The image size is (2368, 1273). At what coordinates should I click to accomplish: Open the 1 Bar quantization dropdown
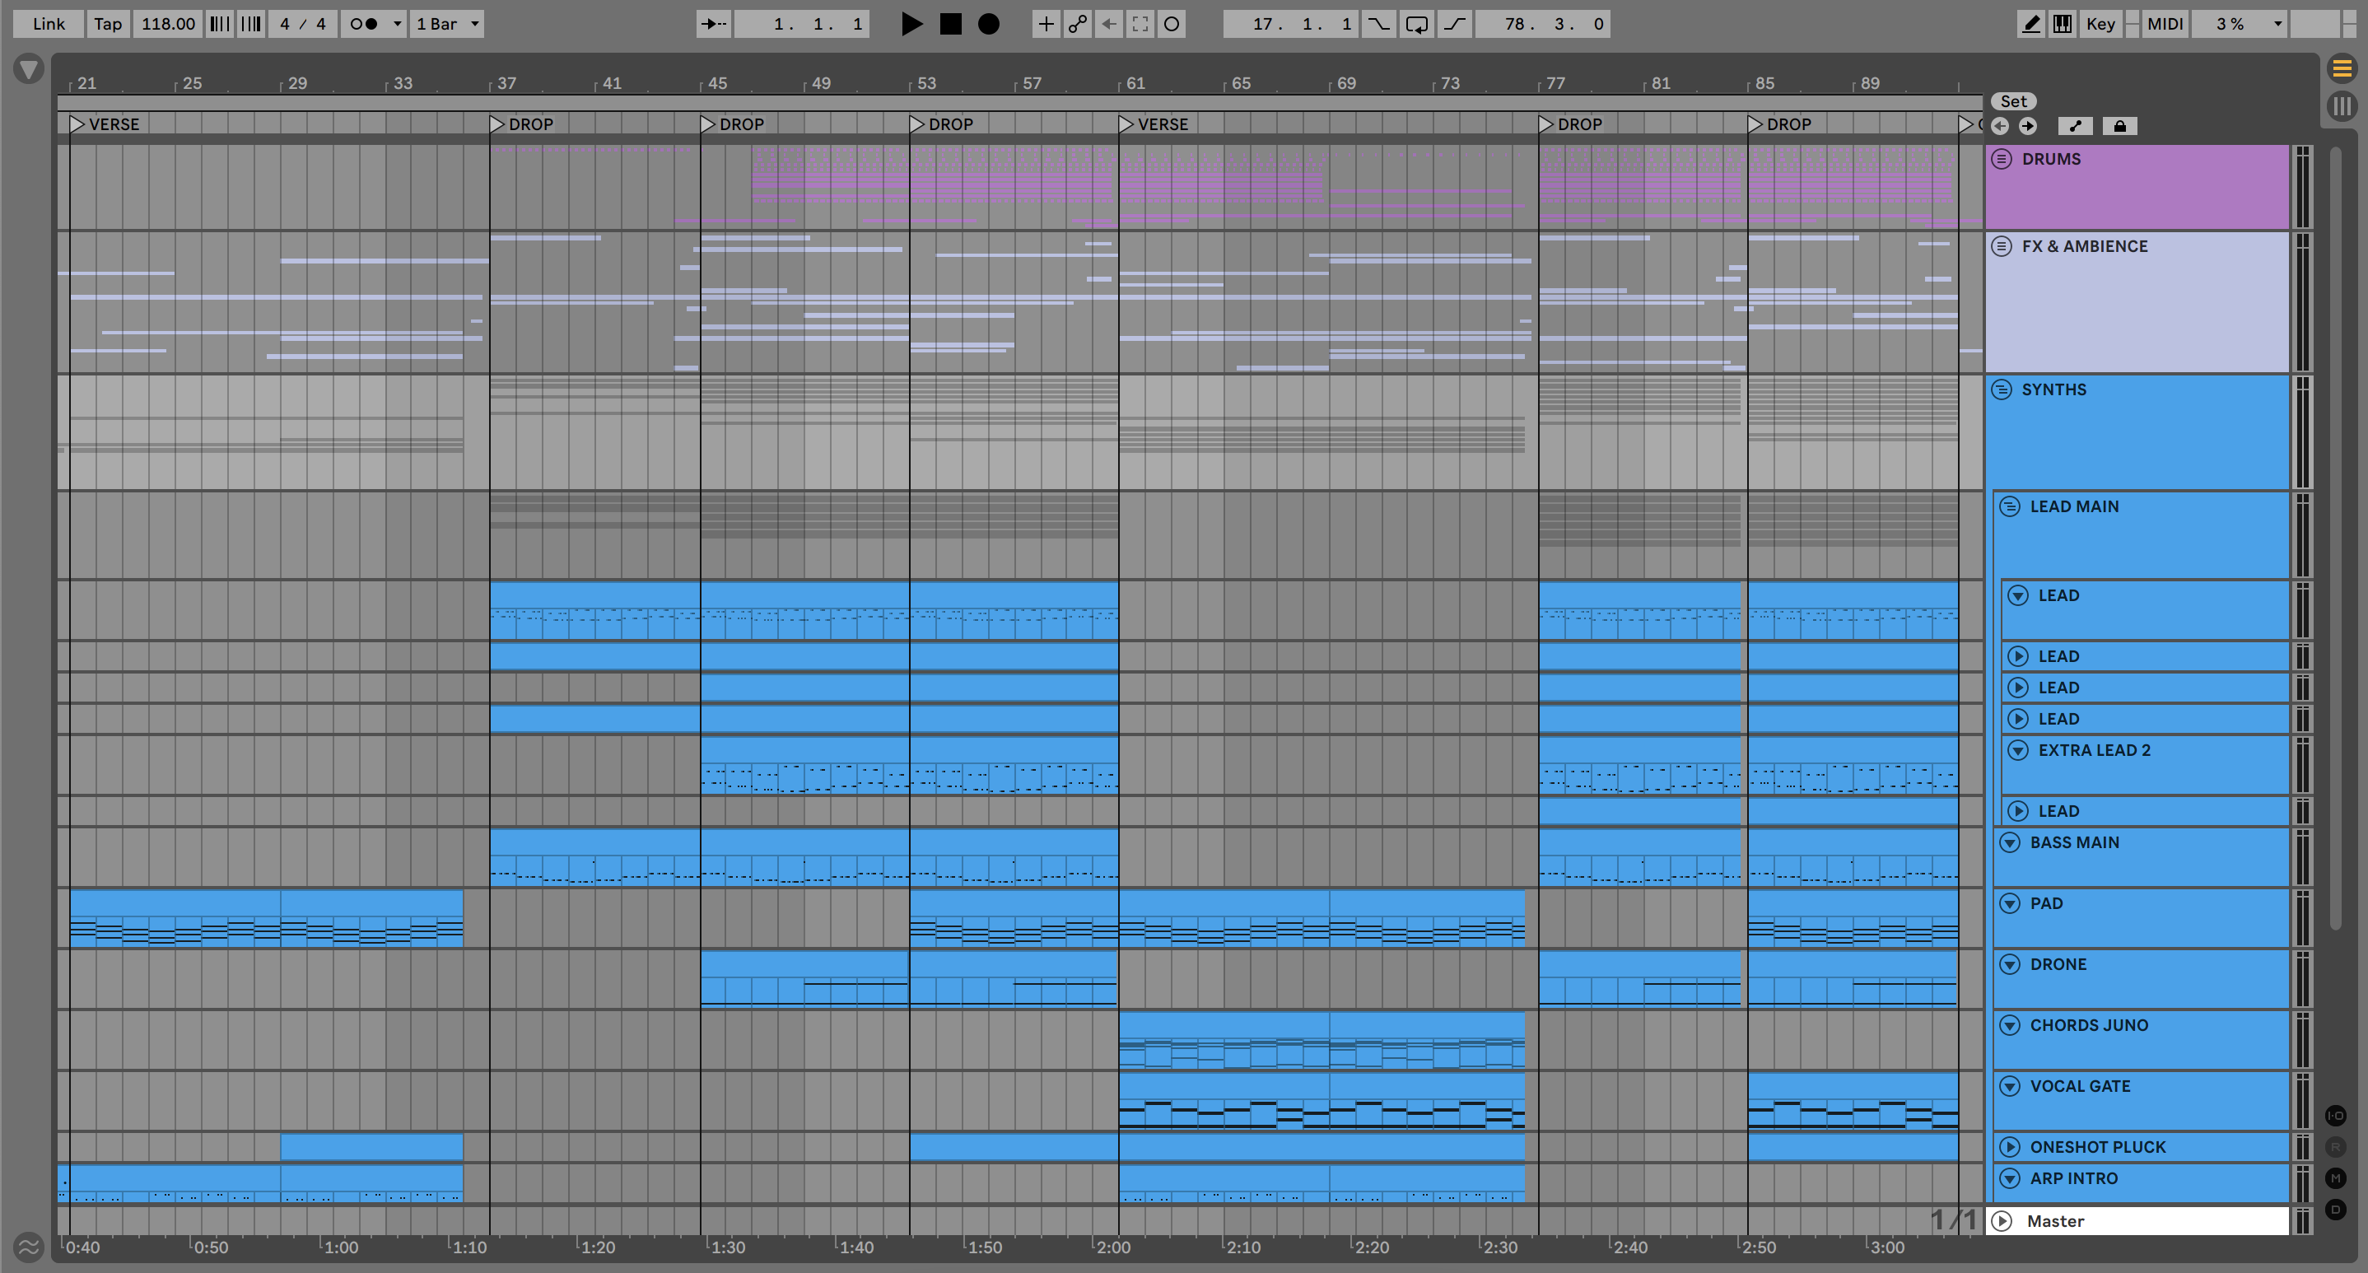[x=447, y=24]
